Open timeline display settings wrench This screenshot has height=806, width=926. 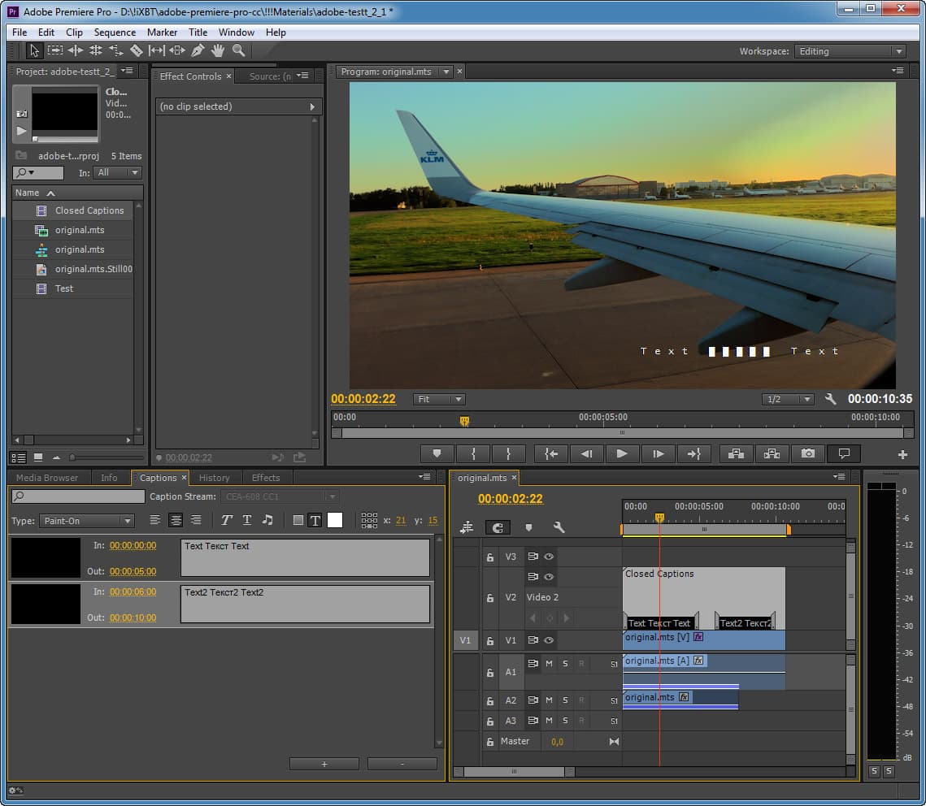(x=559, y=527)
